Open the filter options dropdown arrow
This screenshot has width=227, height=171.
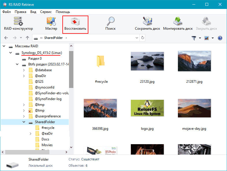pos(200,38)
